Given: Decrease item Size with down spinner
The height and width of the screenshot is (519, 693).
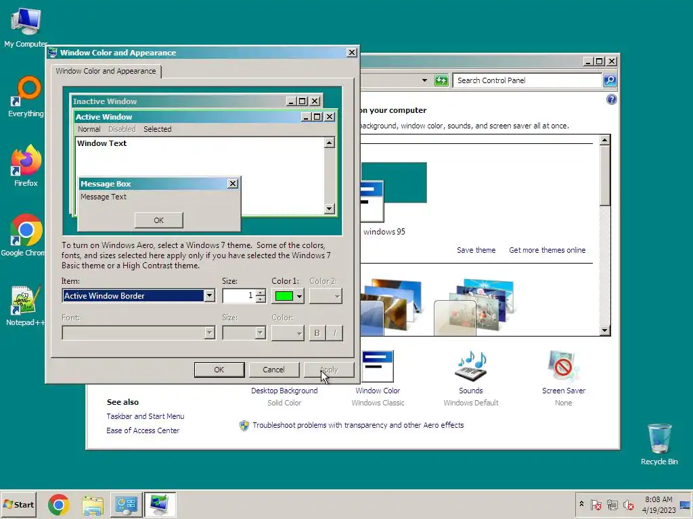Looking at the screenshot, I should pyautogui.click(x=261, y=299).
